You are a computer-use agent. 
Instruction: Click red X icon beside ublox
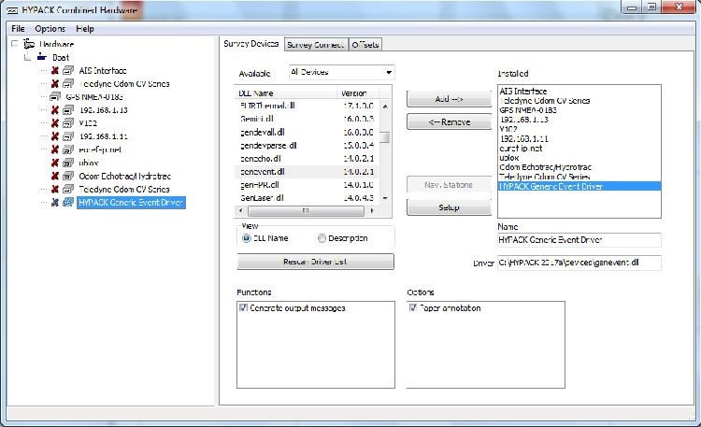(55, 163)
